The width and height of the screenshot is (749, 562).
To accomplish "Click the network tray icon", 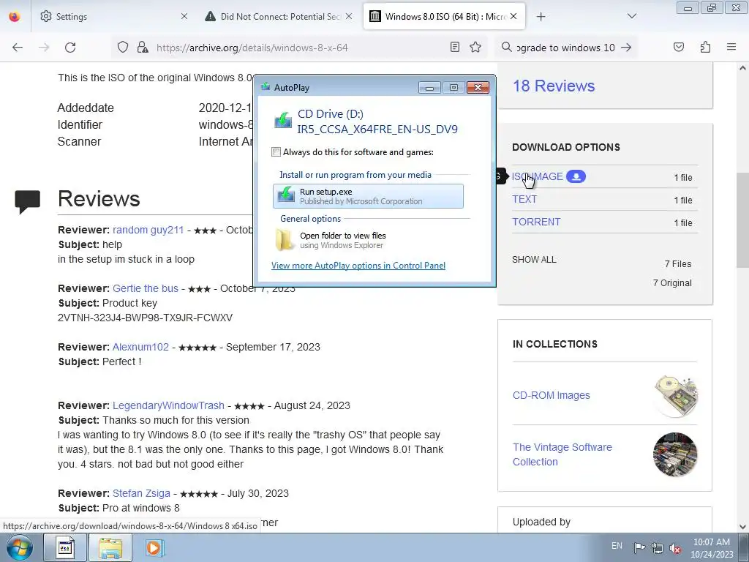I will 658,548.
